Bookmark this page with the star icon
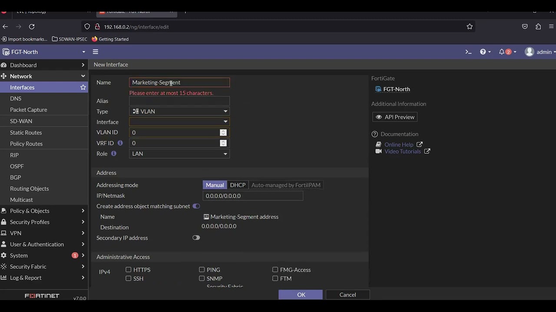556x312 pixels. pos(470,27)
